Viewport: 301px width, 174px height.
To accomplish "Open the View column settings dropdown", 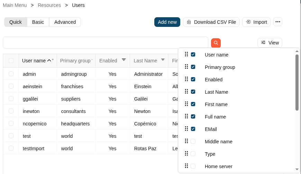I will (270, 43).
